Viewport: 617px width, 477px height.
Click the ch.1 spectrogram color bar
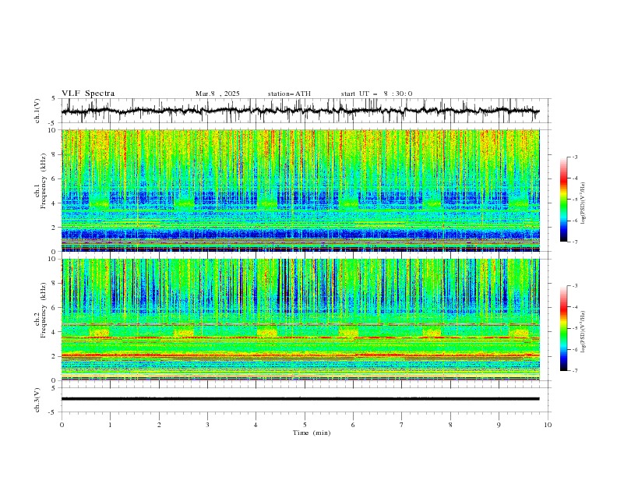coord(563,200)
